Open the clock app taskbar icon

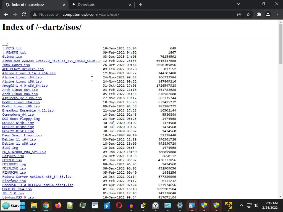[156, 205]
